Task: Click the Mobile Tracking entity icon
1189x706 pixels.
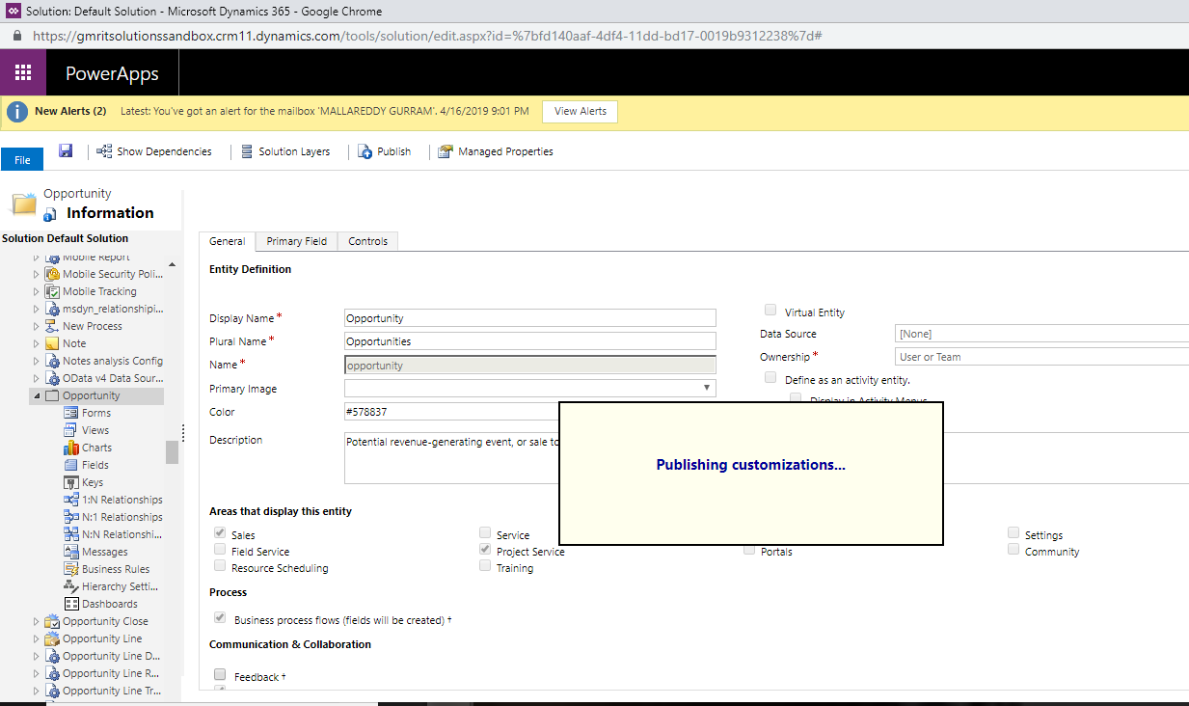Action: coord(52,291)
